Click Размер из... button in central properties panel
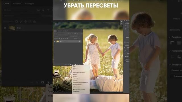Viewport: 182px width, 102px height. click(127, 59)
